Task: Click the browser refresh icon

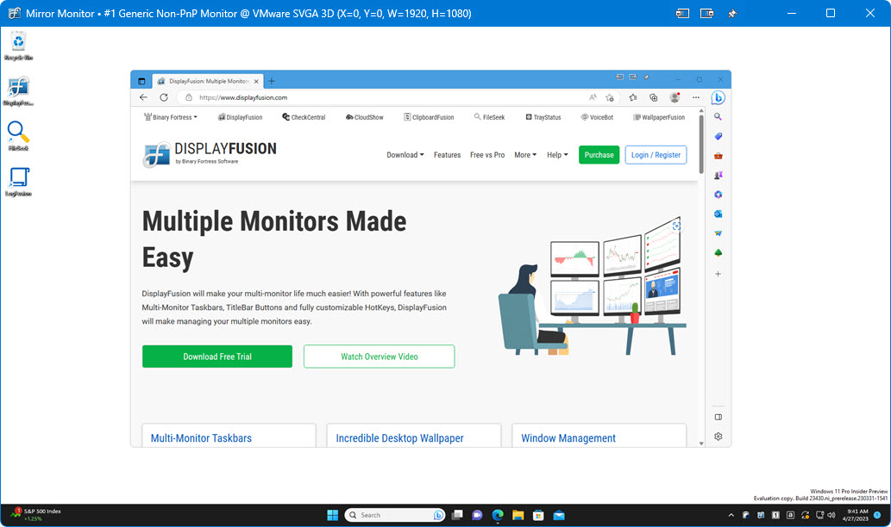Action: tap(164, 97)
